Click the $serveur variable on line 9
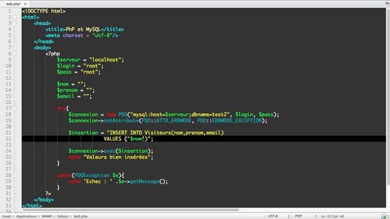Viewport: 390px width, 219px height. point(69,60)
